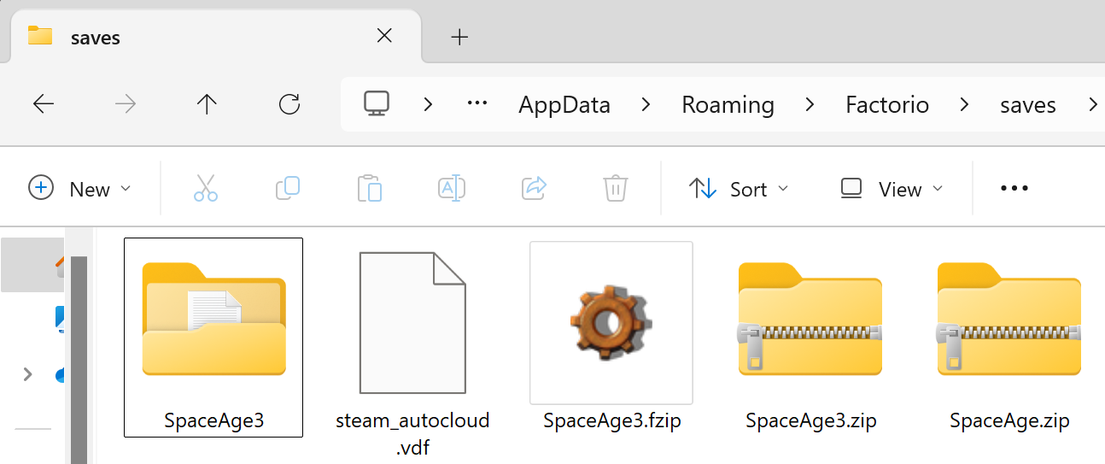Click the navigation pane scrollbar
The width and height of the screenshot is (1105, 464).
coord(79,359)
